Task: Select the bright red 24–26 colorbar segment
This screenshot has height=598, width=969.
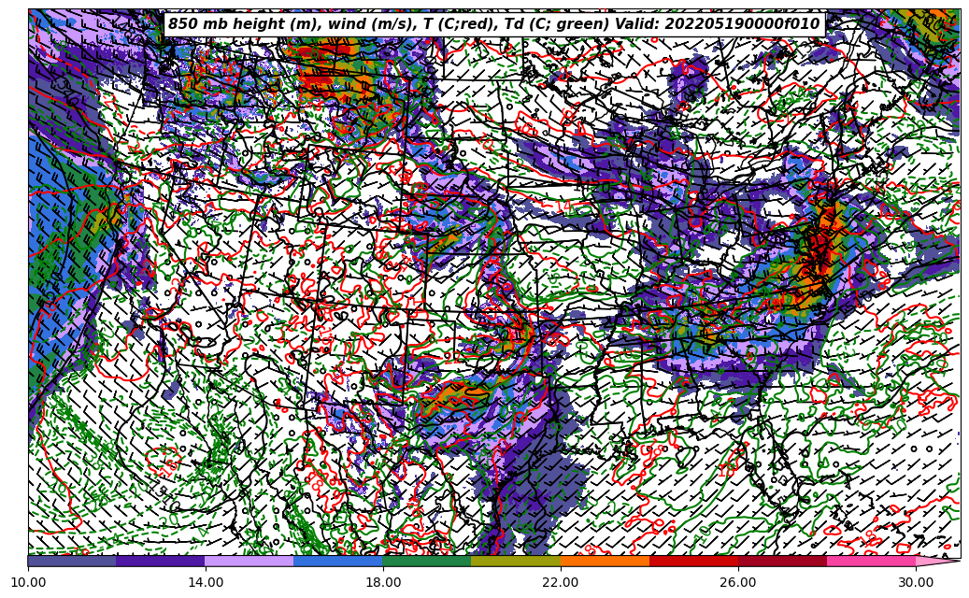Action: coord(693,561)
